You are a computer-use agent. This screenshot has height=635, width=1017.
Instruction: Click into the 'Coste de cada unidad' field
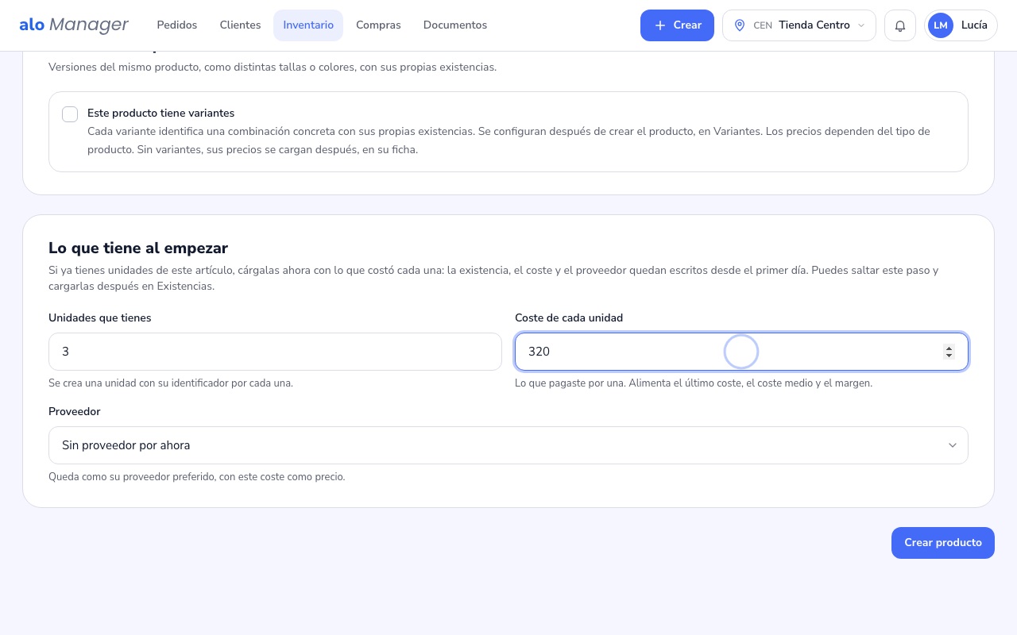741,352
